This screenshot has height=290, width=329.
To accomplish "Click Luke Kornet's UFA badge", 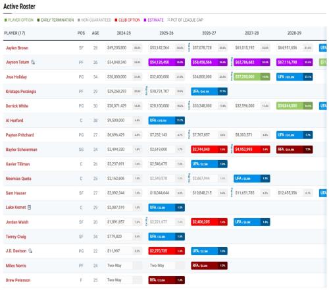I will click(166, 207).
